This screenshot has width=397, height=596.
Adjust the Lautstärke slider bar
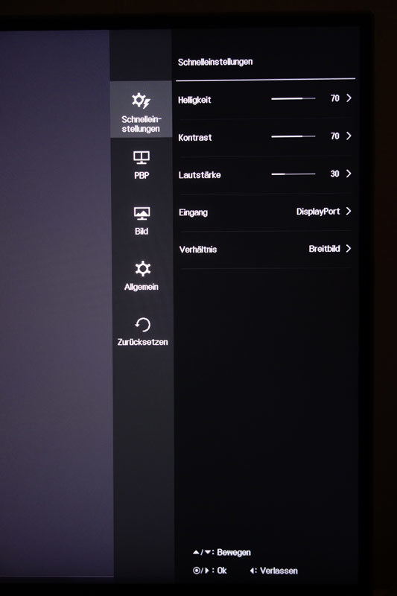click(293, 174)
